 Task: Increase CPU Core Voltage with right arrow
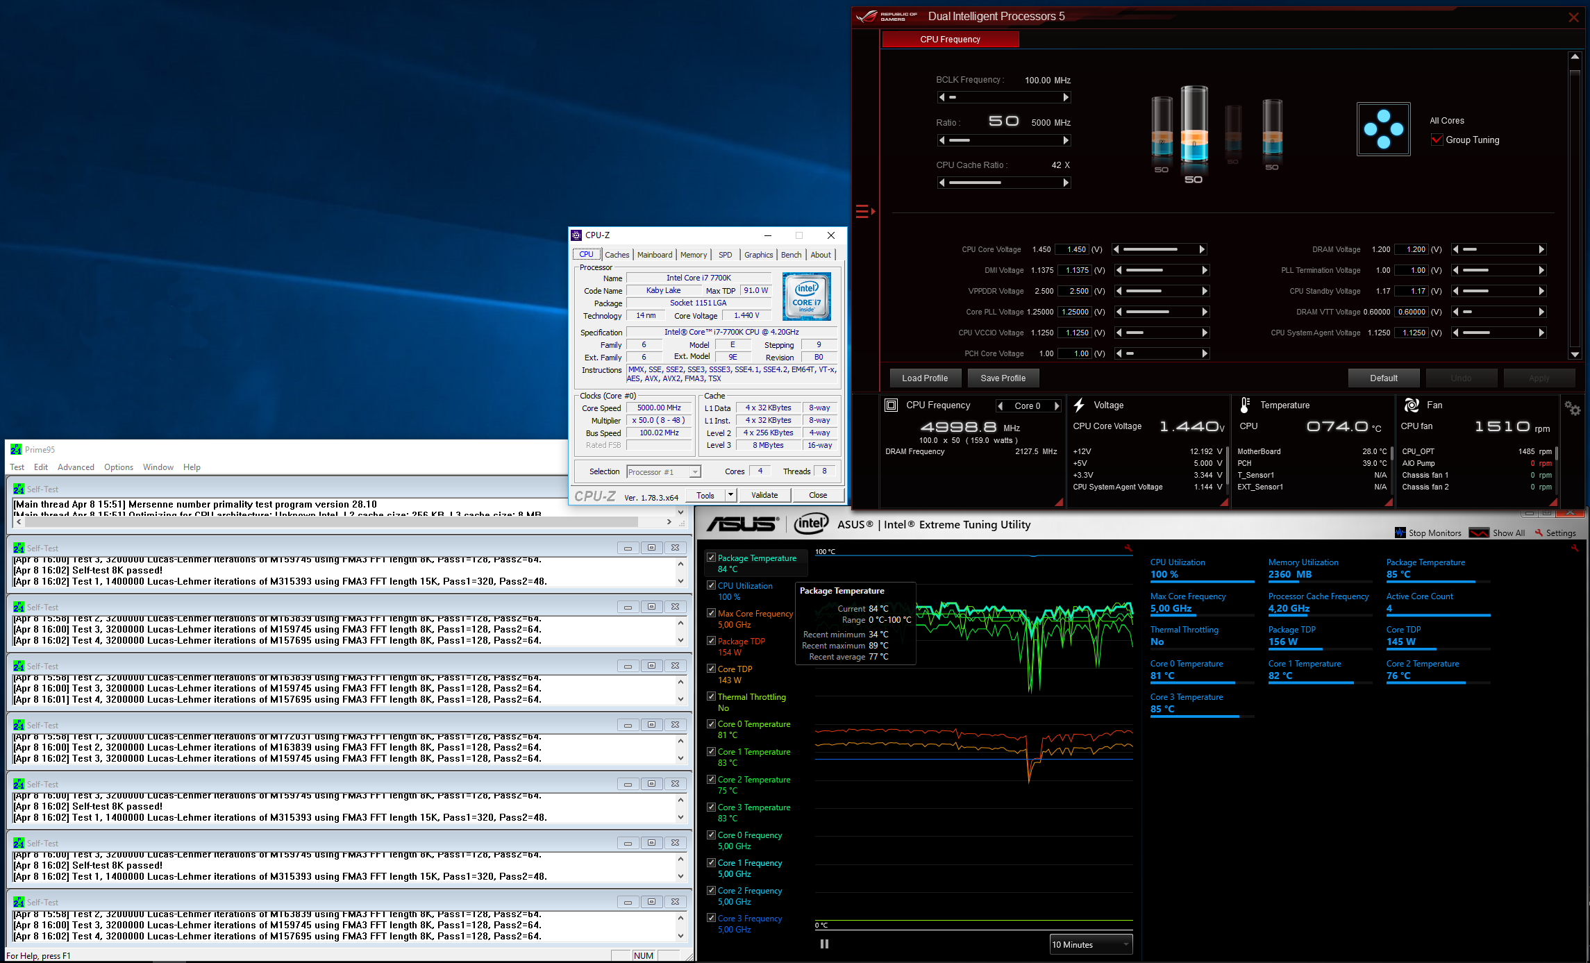pos(1202,249)
